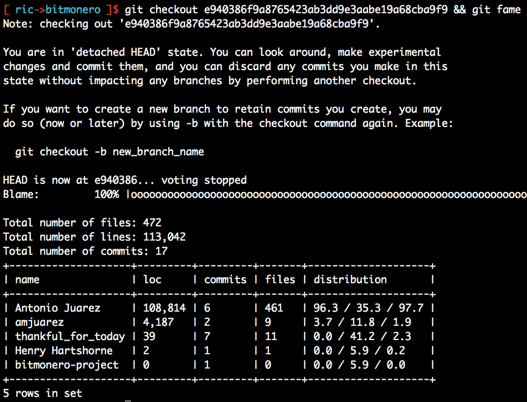Viewport: 527px width, 402px height.
Task: Click the 'ric->bitmonero' shell prompt
Action: coord(60,10)
